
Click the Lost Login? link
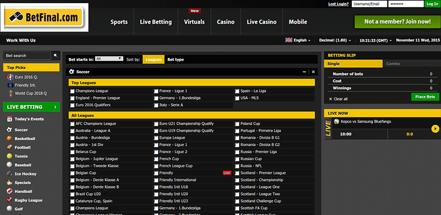point(338,4)
